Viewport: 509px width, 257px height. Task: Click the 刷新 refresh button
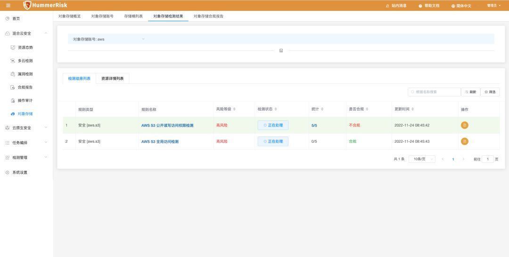tap(471, 92)
